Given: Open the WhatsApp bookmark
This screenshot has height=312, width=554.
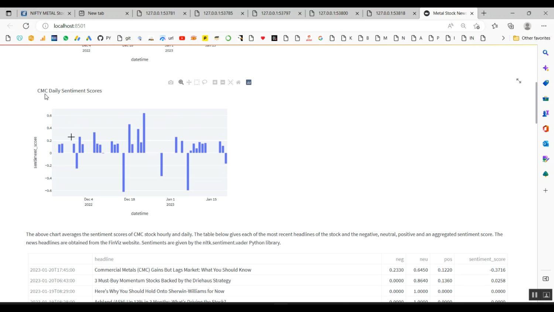Looking at the screenshot, I should pyautogui.click(x=66, y=38).
